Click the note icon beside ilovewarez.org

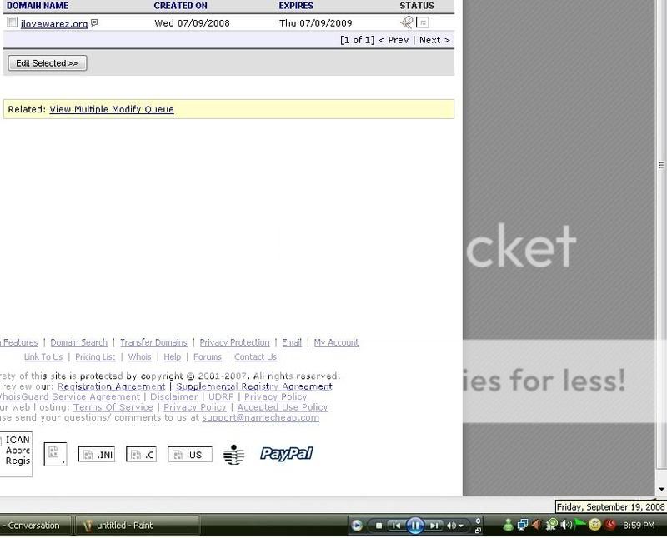(94, 23)
